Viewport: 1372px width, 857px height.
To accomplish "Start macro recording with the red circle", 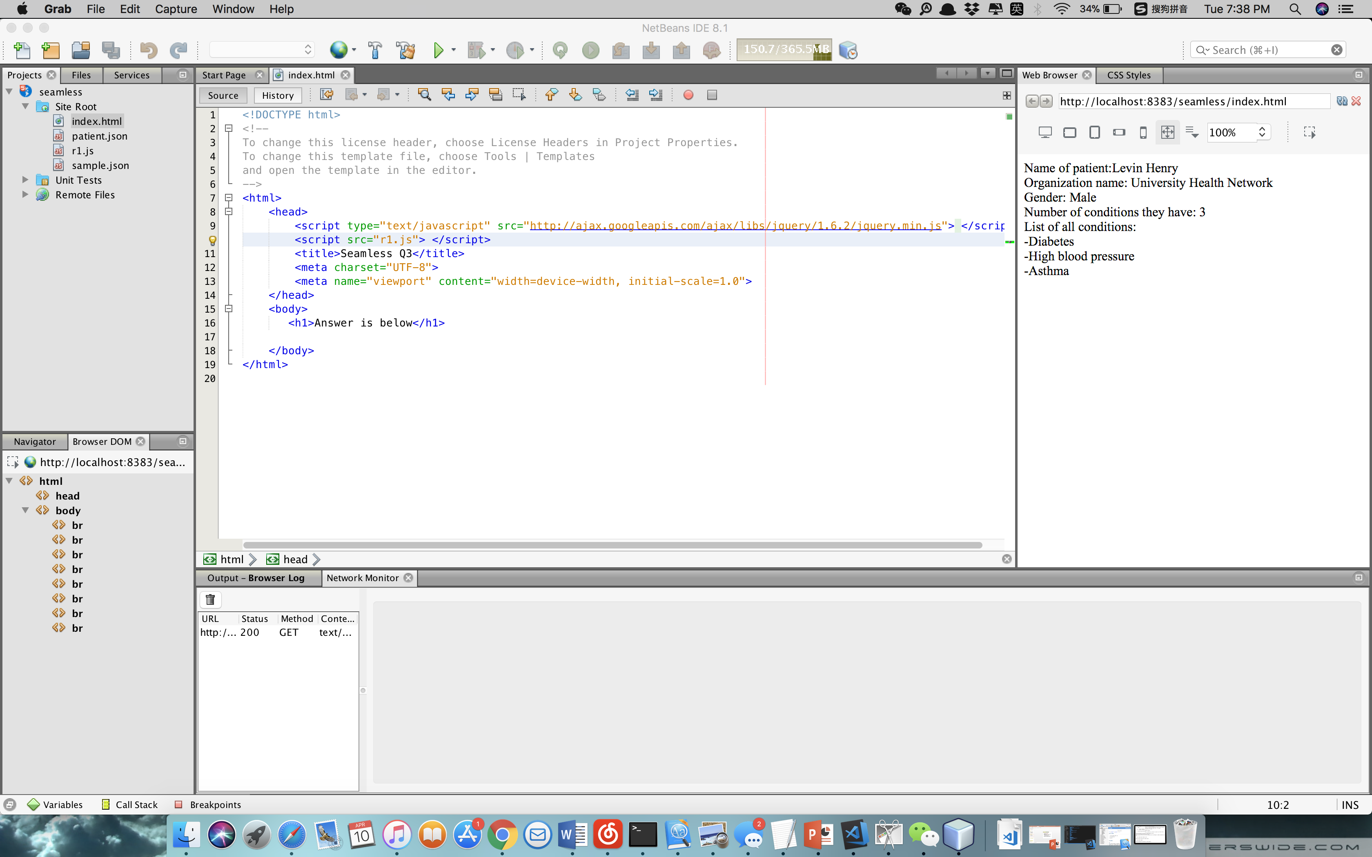I will [688, 95].
